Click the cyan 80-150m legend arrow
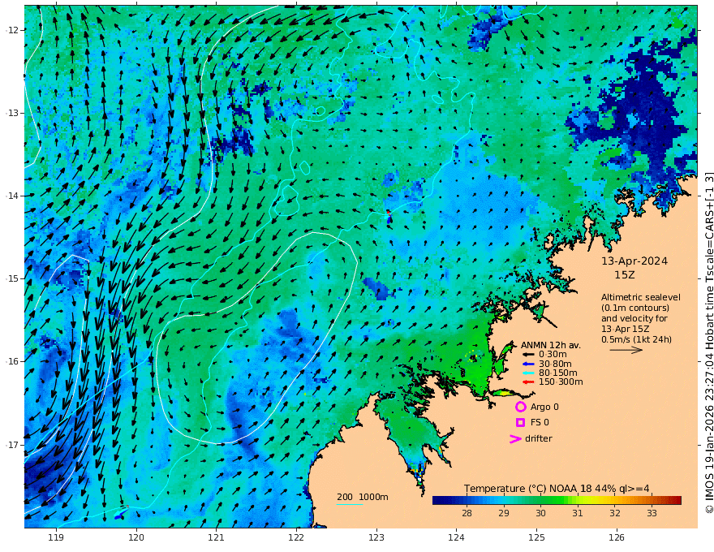Screen dimensions: 714x552 pyautogui.click(x=528, y=373)
